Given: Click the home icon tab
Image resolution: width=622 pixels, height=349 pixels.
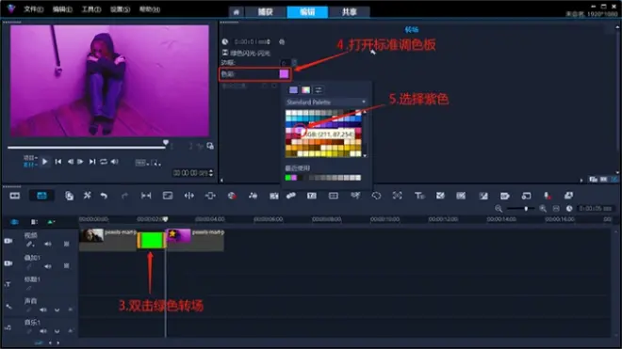Looking at the screenshot, I should pyautogui.click(x=236, y=12).
